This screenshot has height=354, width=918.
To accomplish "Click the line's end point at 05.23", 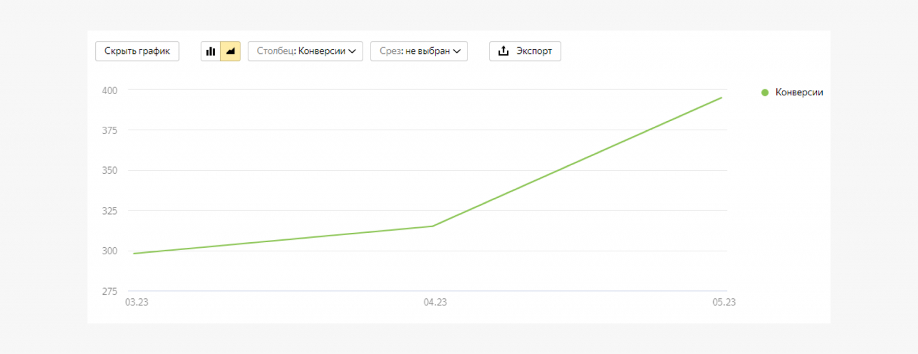I will 721,98.
